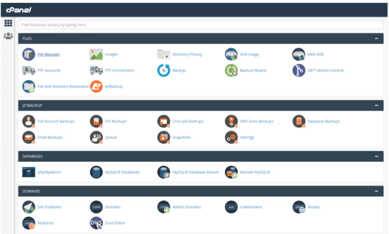The height and width of the screenshot is (234, 389).
Task: Open Full Account Backups icon
Action: pyautogui.click(x=28, y=121)
